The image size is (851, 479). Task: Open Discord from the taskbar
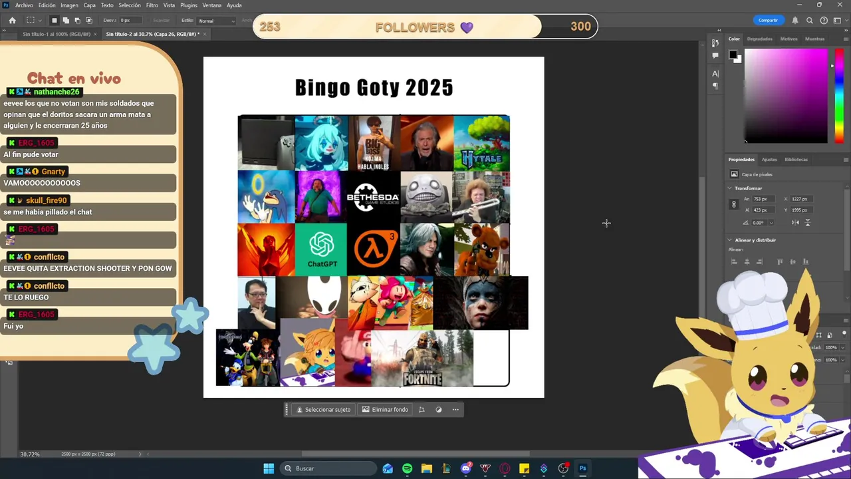466,468
